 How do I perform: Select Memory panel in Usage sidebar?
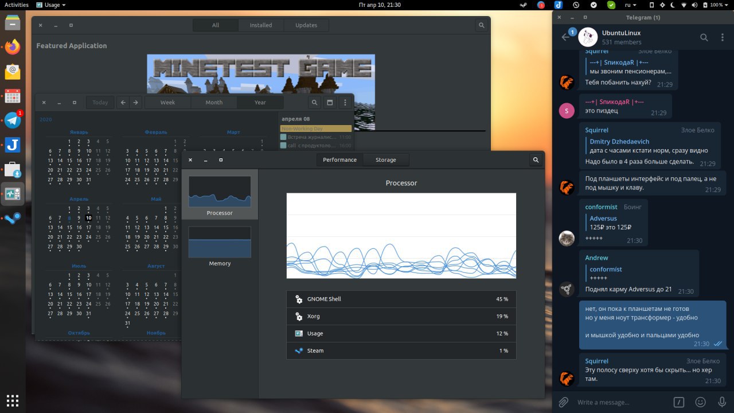tap(220, 246)
